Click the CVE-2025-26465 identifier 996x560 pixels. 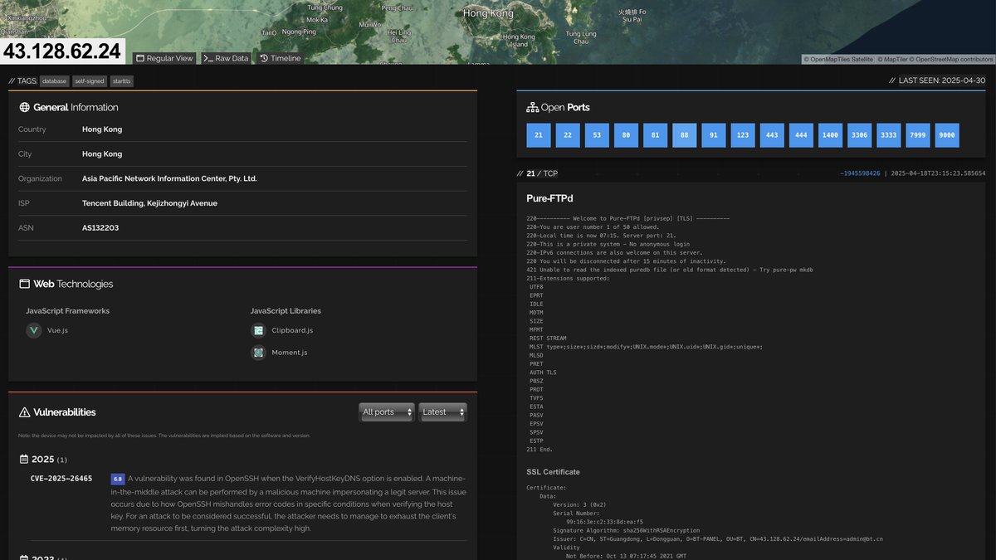click(x=61, y=479)
